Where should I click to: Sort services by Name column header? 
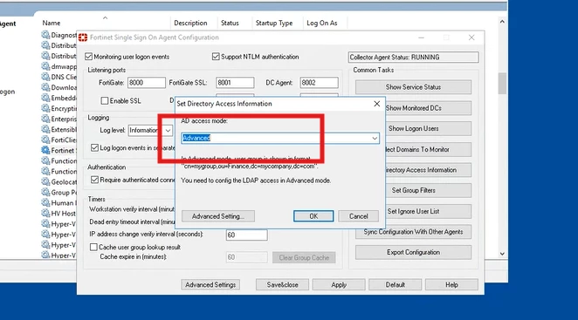point(52,23)
